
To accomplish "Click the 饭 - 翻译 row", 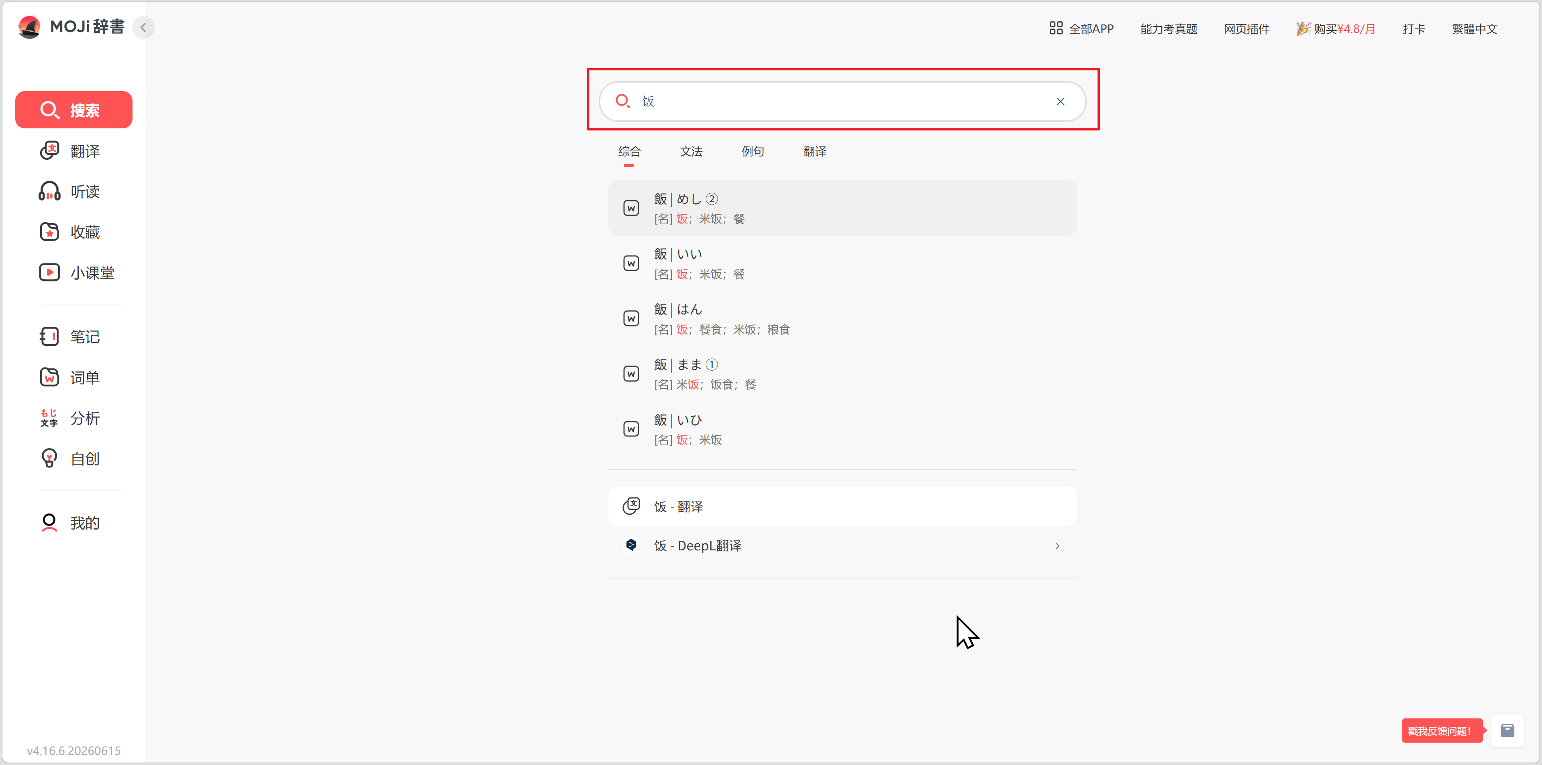I will [x=842, y=507].
